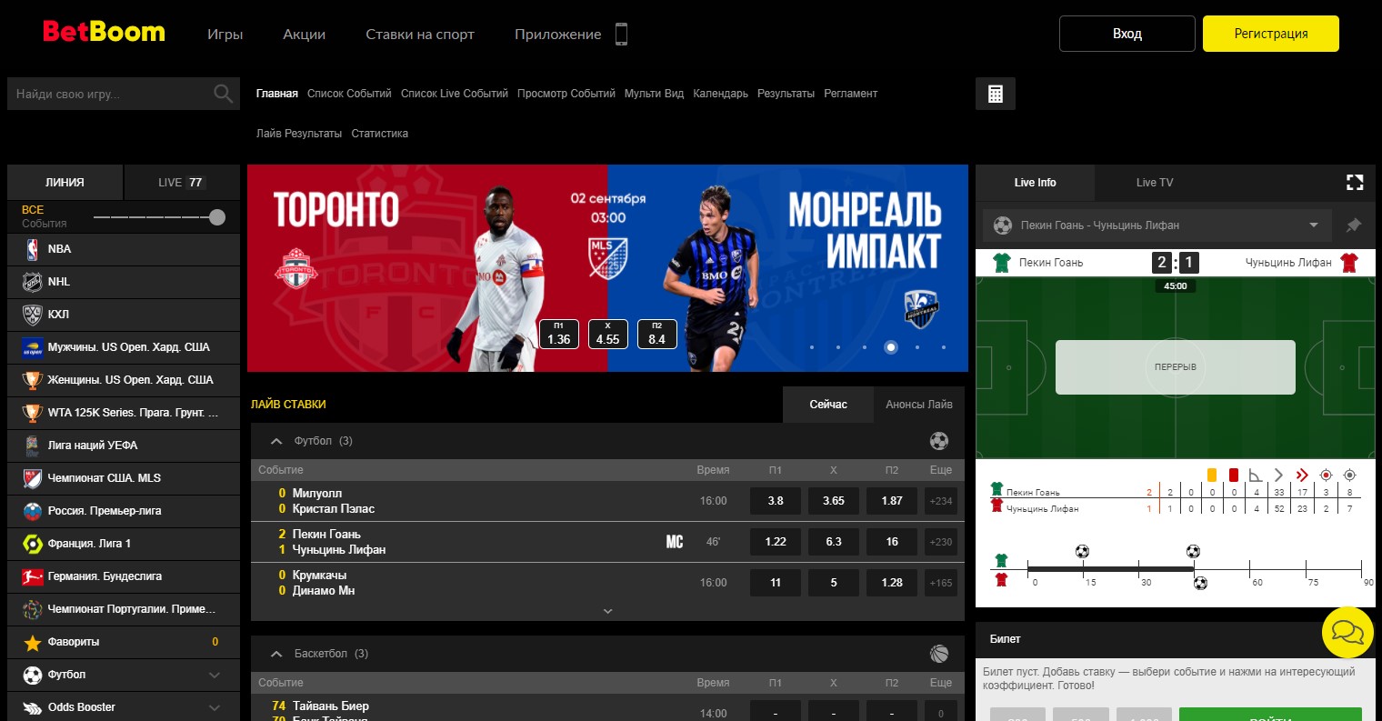Expand +234 more markets for Милуолл

pos(941,501)
